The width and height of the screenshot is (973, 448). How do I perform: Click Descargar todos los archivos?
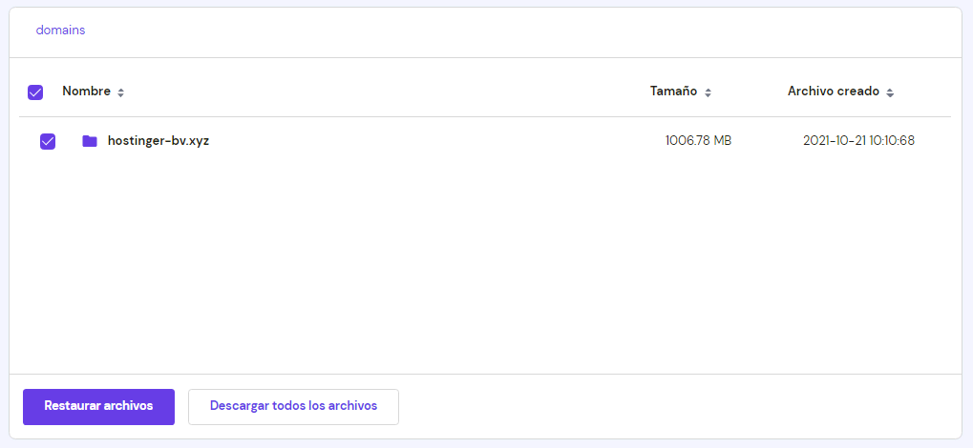pyautogui.click(x=293, y=406)
